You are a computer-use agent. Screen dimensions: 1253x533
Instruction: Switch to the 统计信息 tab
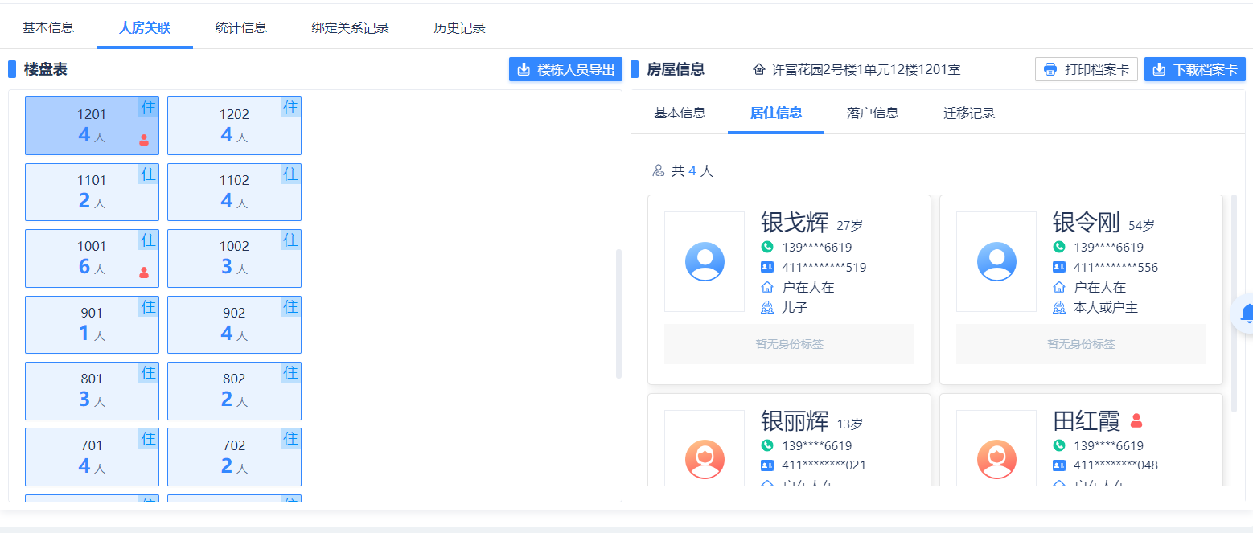click(x=241, y=27)
